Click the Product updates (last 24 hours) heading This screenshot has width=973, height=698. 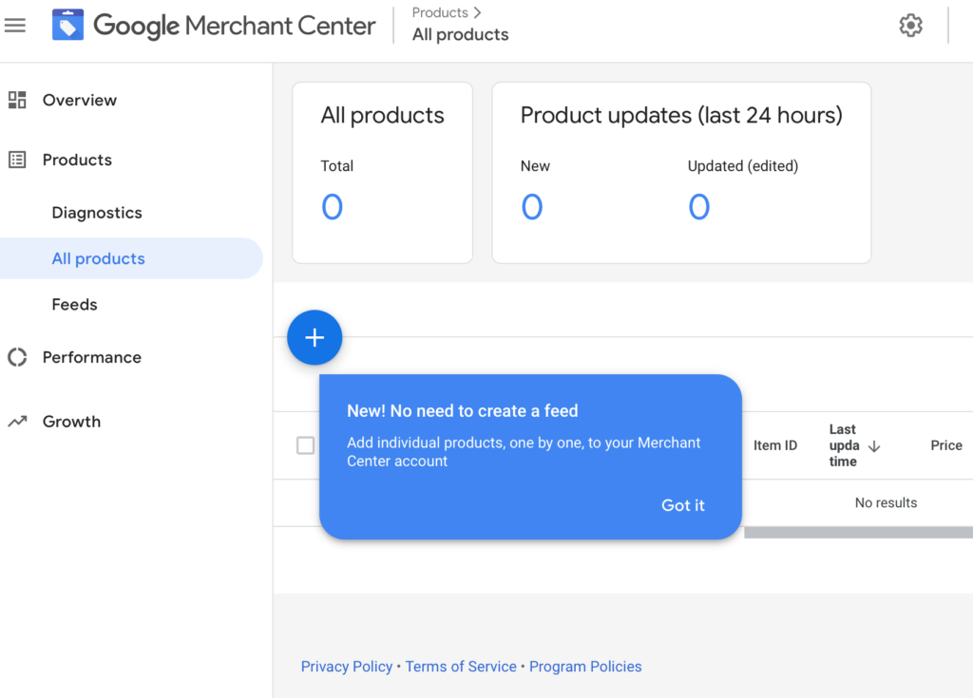pos(681,116)
